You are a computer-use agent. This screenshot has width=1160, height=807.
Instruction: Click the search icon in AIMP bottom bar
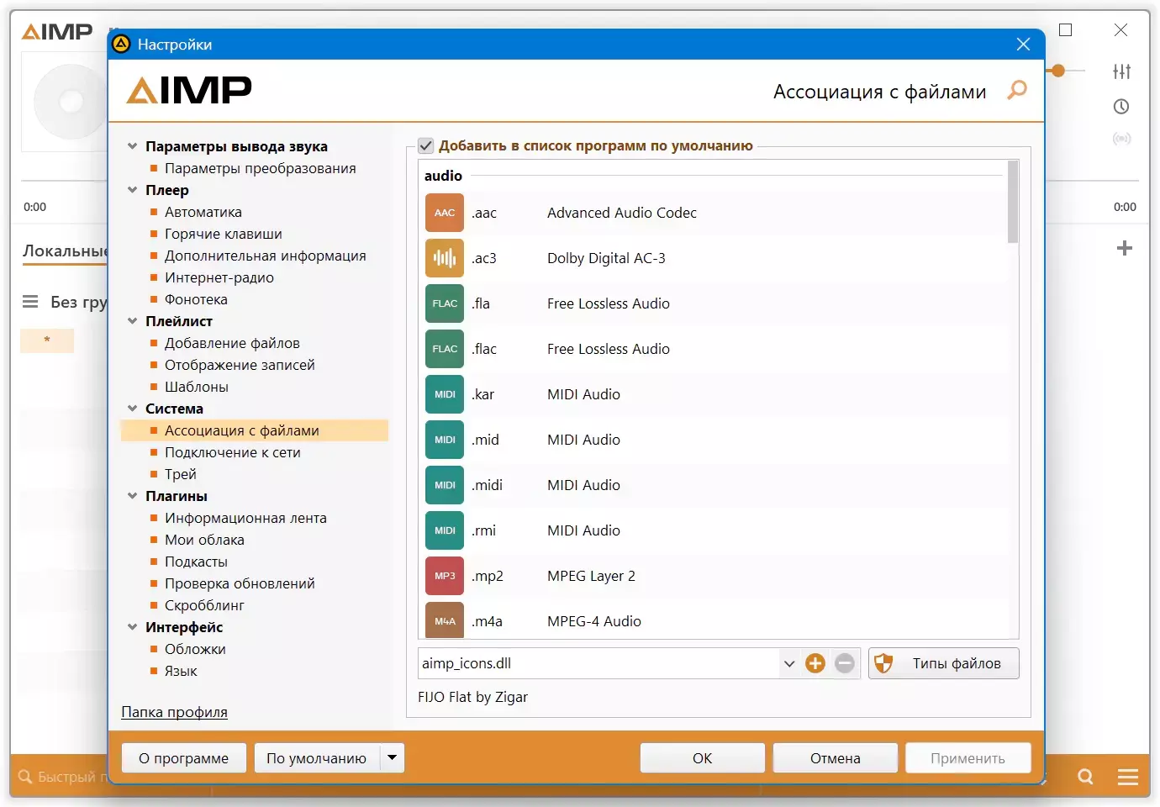coord(1086,777)
